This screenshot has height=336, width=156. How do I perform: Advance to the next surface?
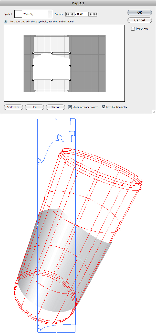[x=91, y=14]
